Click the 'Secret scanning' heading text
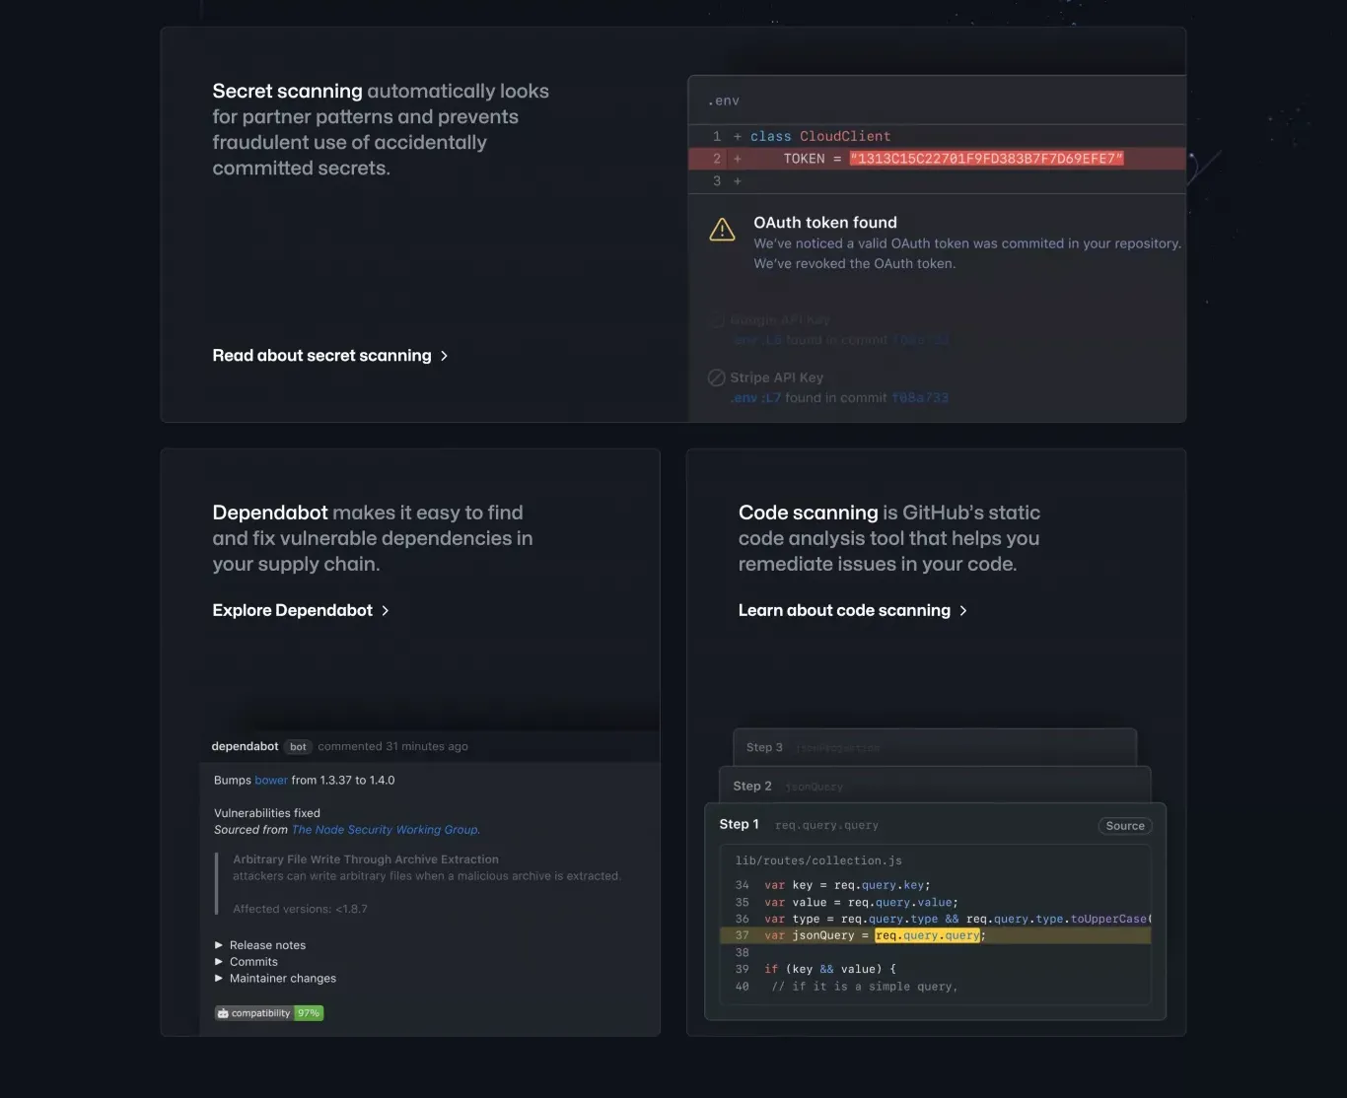 click(287, 91)
